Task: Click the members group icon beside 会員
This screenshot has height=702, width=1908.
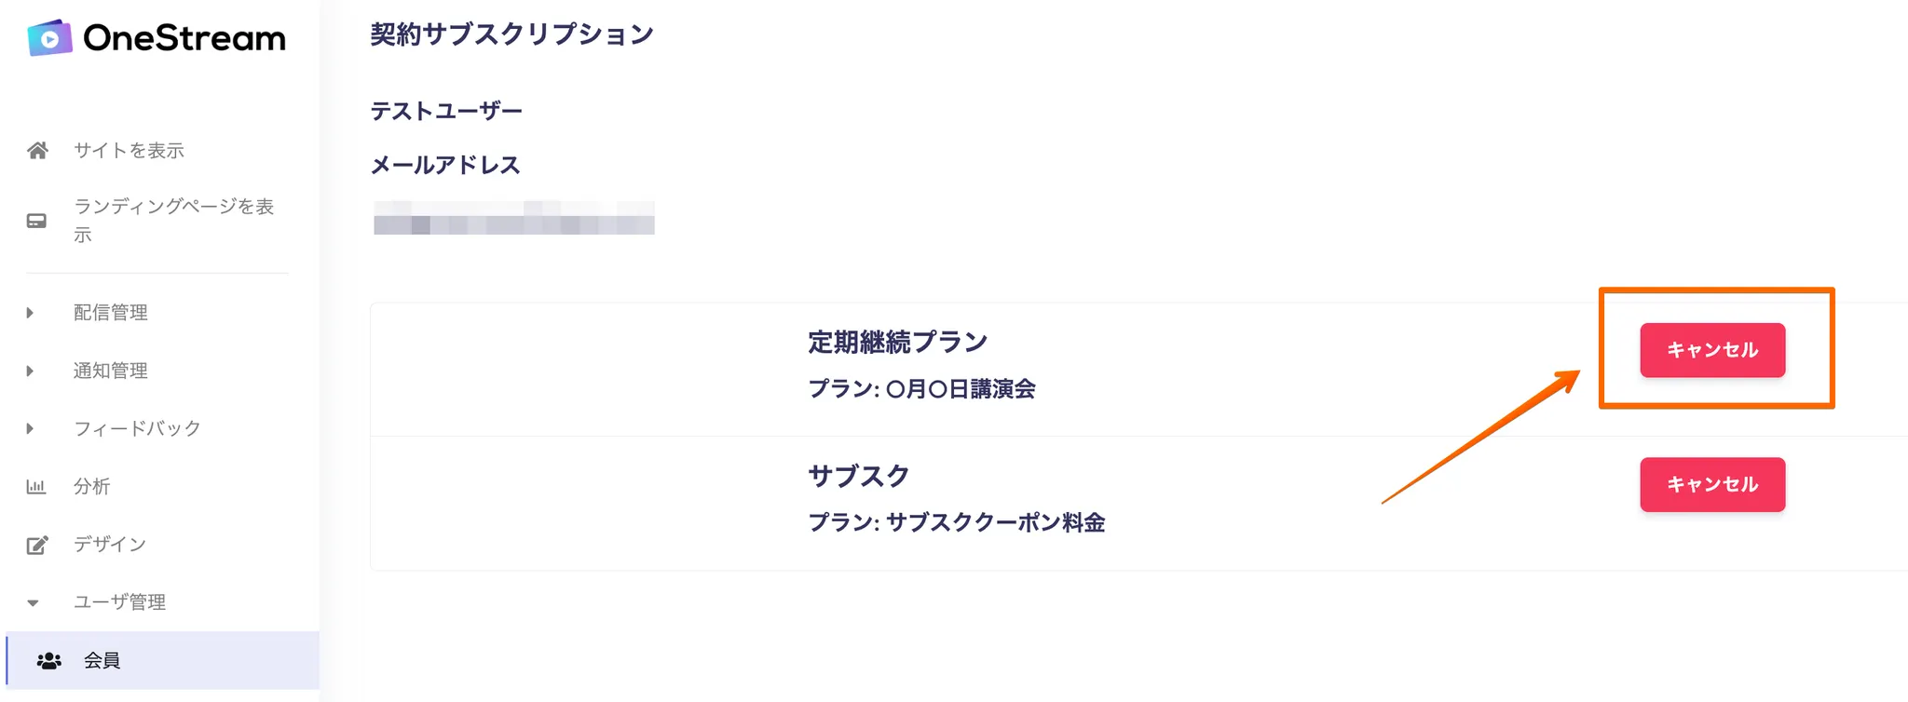Action: click(49, 661)
